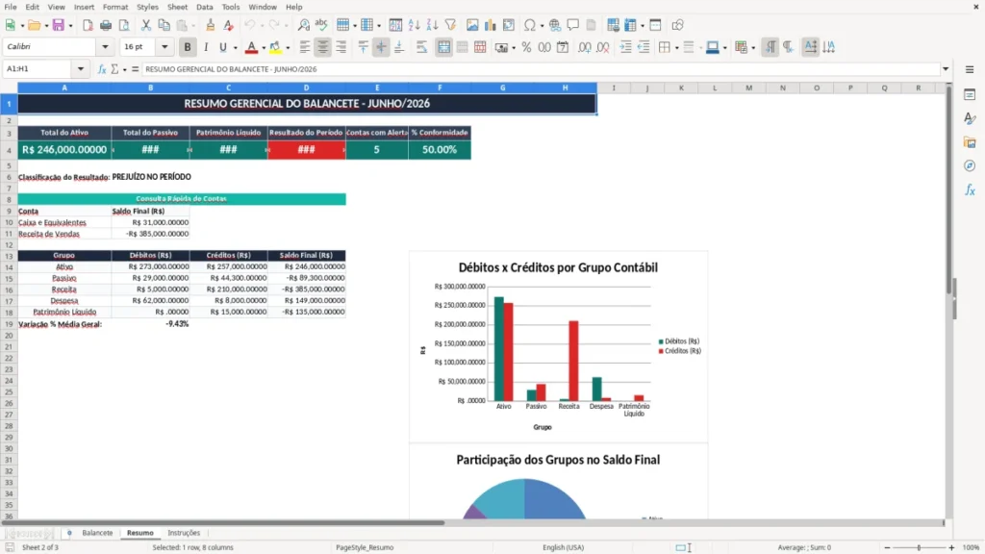This screenshot has width=985, height=554.
Task: Insert a hyperlink with the globe icon
Action: point(555,25)
